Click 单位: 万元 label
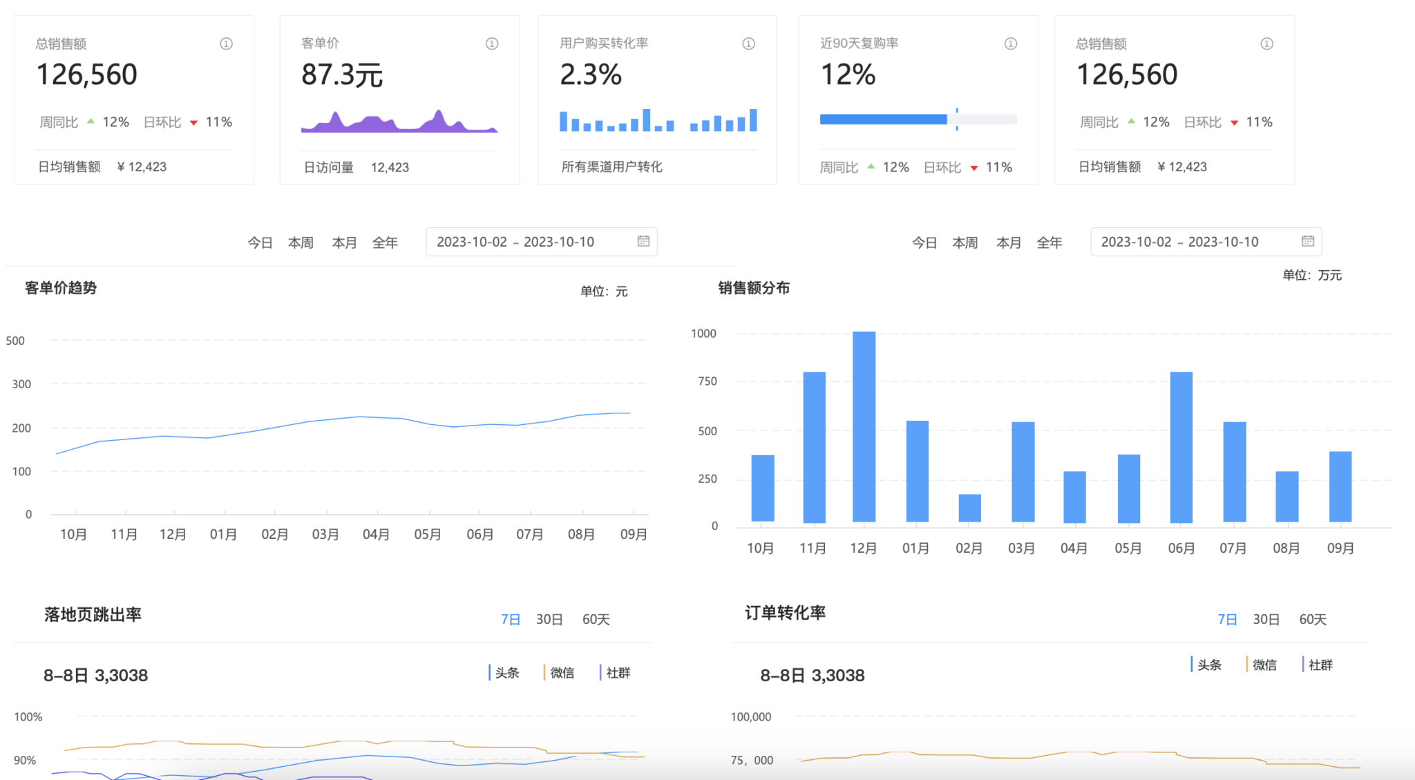The height and width of the screenshot is (780, 1415). click(x=1312, y=275)
